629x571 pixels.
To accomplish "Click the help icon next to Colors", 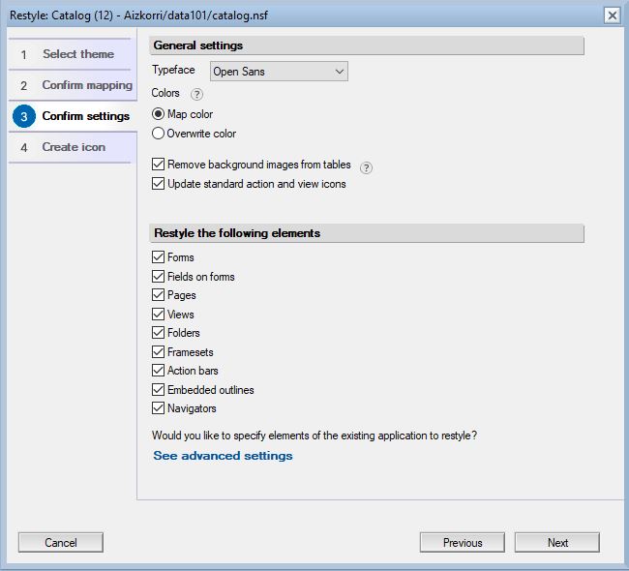I will coord(197,95).
